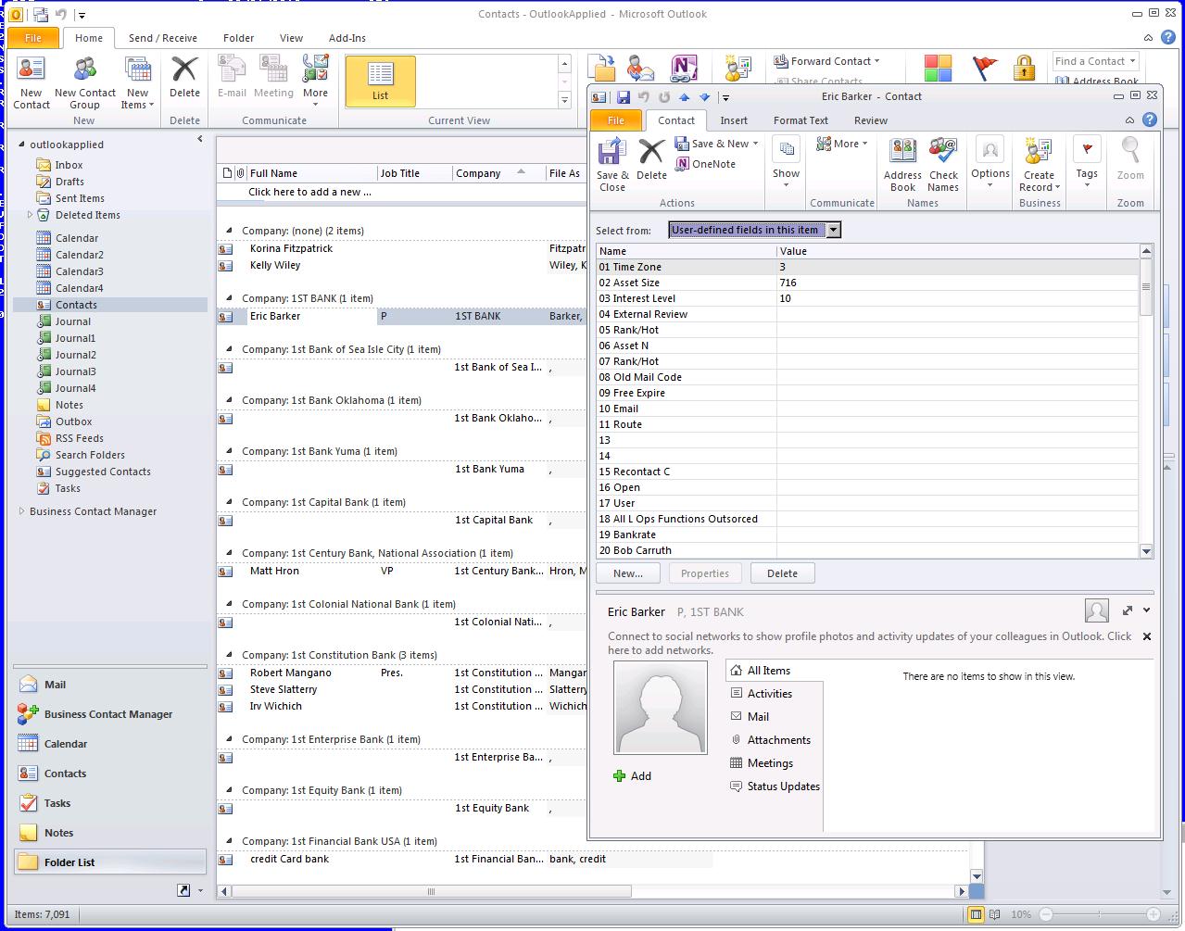Click the New... button

click(x=627, y=573)
